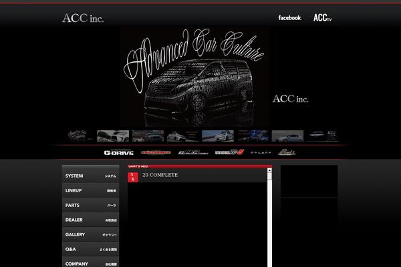The width and height of the screenshot is (401, 267).
Task: Click the Advanced Car Culture hero image
Action: (194, 77)
